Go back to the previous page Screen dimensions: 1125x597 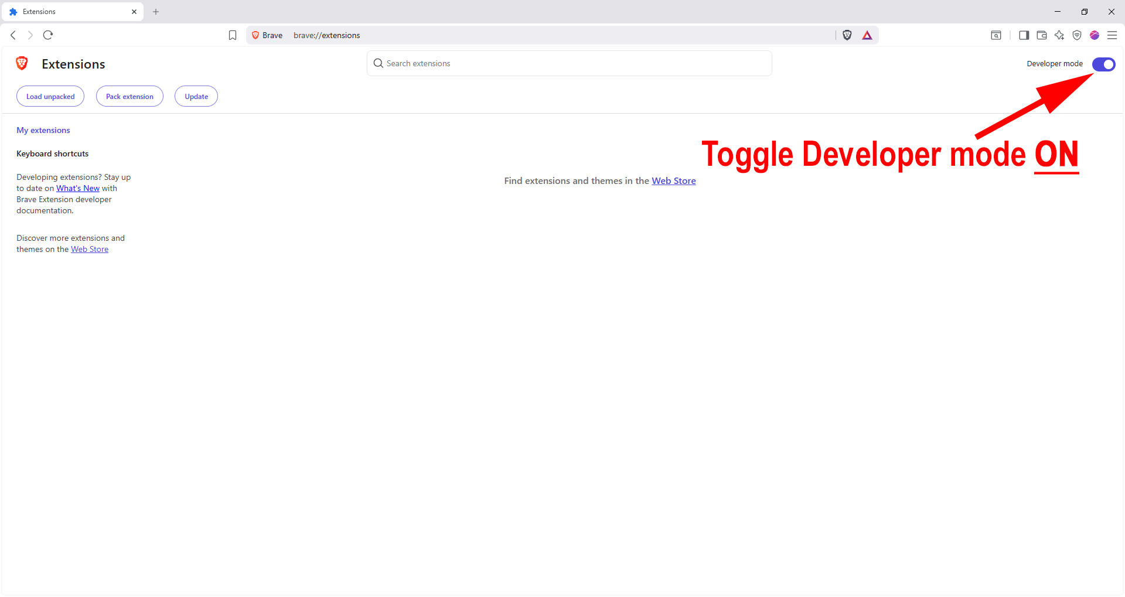pyautogui.click(x=13, y=35)
